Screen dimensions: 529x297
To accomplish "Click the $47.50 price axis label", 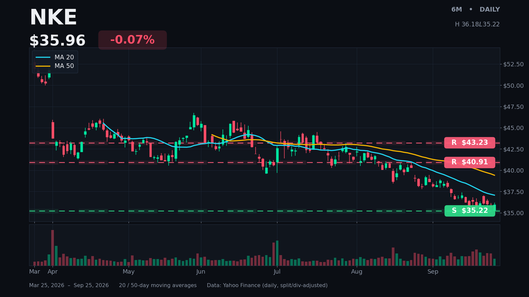I will [513, 107].
